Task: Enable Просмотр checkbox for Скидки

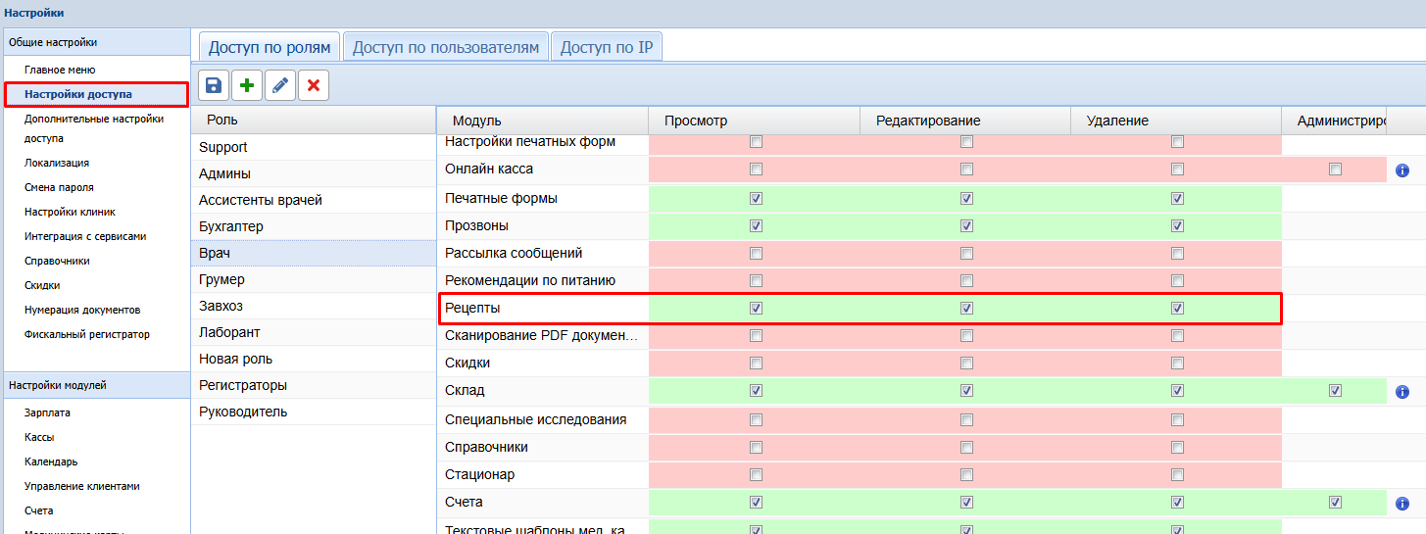Action: tap(756, 364)
